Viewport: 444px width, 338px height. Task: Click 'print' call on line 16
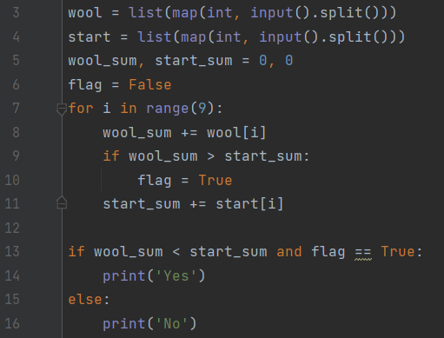pos(124,324)
